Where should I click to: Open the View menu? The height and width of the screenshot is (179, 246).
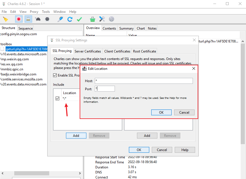pyautogui.click(x=23, y=12)
